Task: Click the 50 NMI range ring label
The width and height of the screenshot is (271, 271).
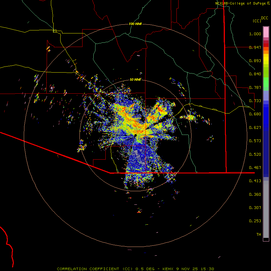Action: [135, 80]
